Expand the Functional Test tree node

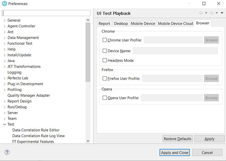pyautogui.click(x=5, y=44)
